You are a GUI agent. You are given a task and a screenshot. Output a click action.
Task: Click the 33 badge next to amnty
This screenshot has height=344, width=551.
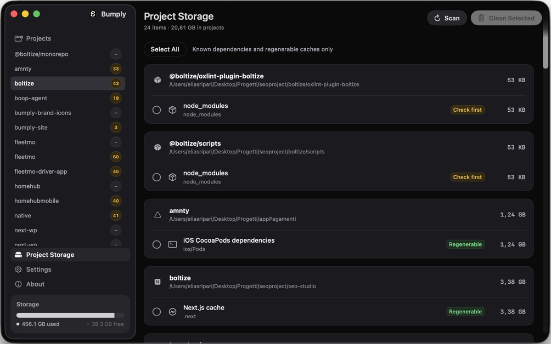tap(116, 68)
